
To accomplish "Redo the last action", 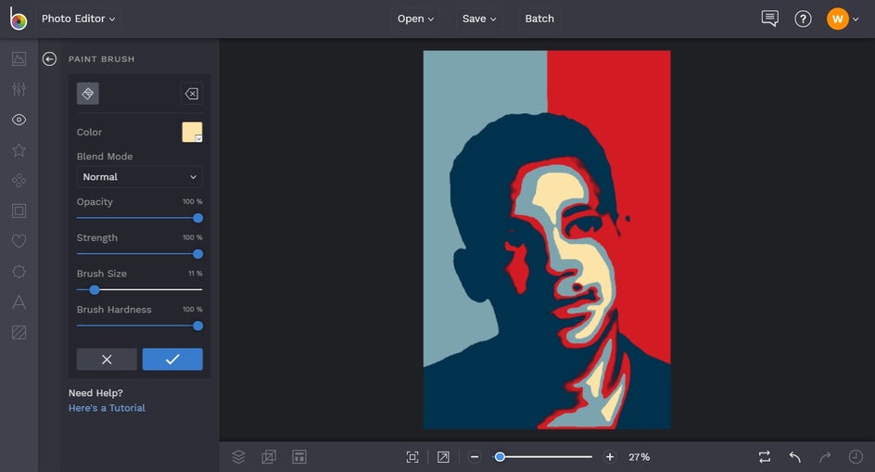I will [x=825, y=457].
